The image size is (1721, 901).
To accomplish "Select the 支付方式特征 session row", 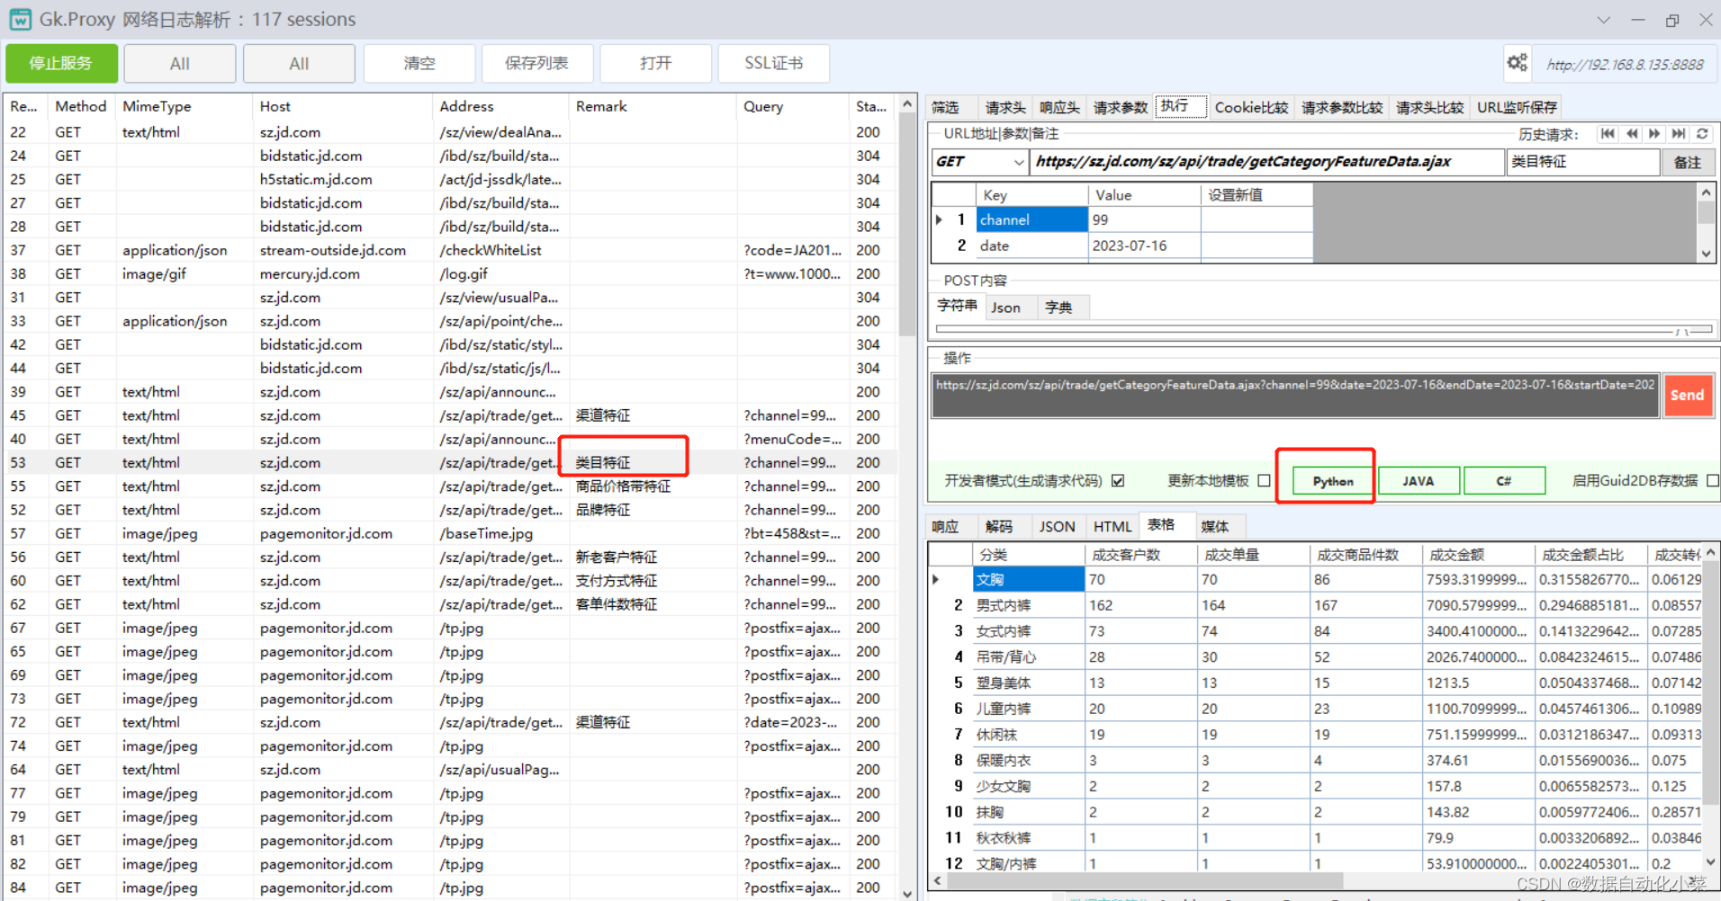I will click(x=450, y=580).
